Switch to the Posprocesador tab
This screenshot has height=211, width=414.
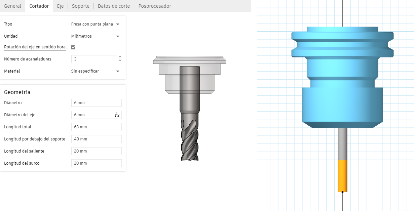[155, 6]
